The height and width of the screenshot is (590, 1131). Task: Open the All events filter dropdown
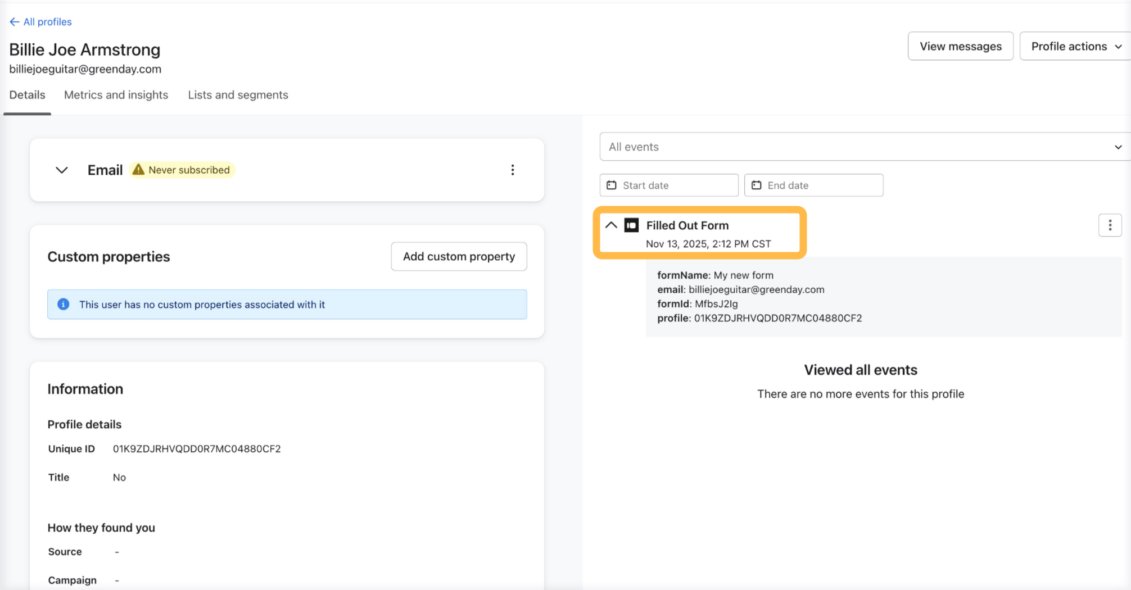click(x=865, y=147)
